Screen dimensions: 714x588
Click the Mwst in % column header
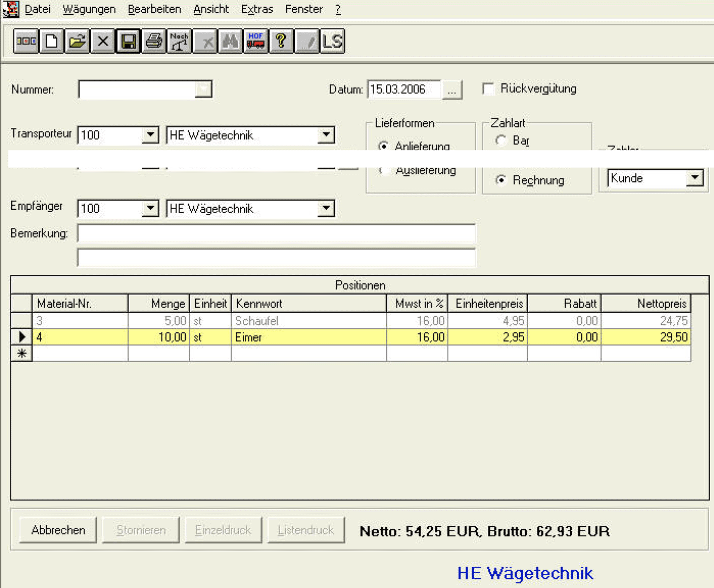point(417,303)
